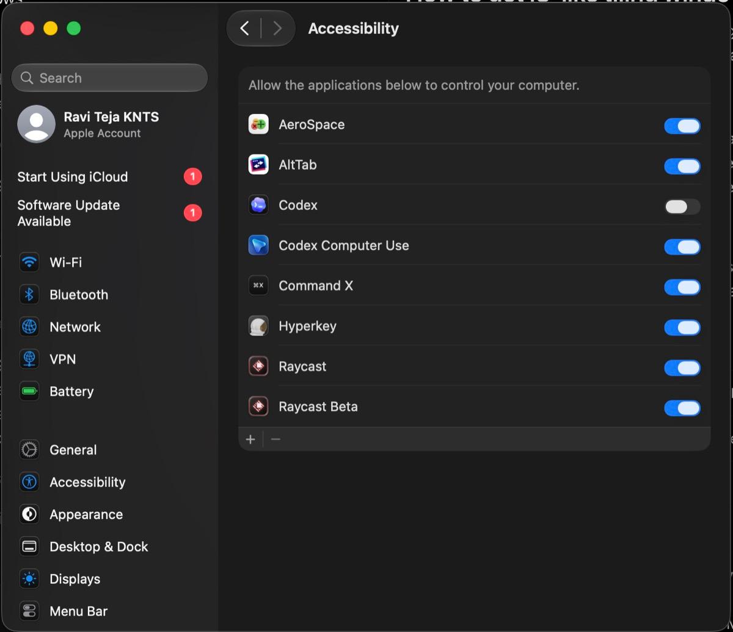Open Network settings pane
The height and width of the screenshot is (632, 733).
click(x=110, y=327)
